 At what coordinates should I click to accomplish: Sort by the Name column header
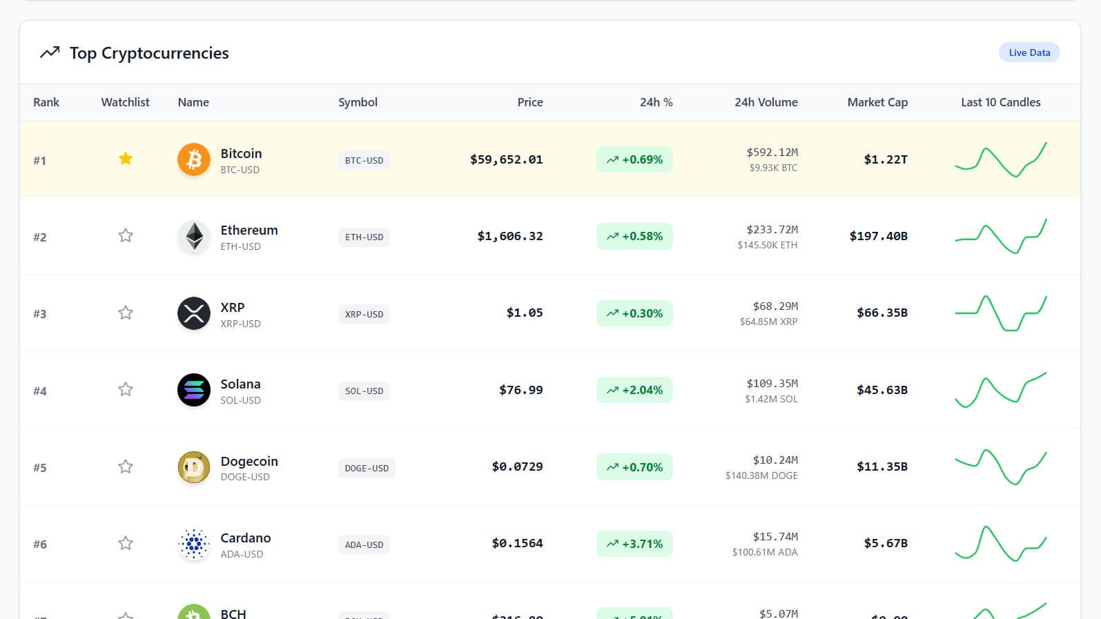pyautogui.click(x=193, y=102)
